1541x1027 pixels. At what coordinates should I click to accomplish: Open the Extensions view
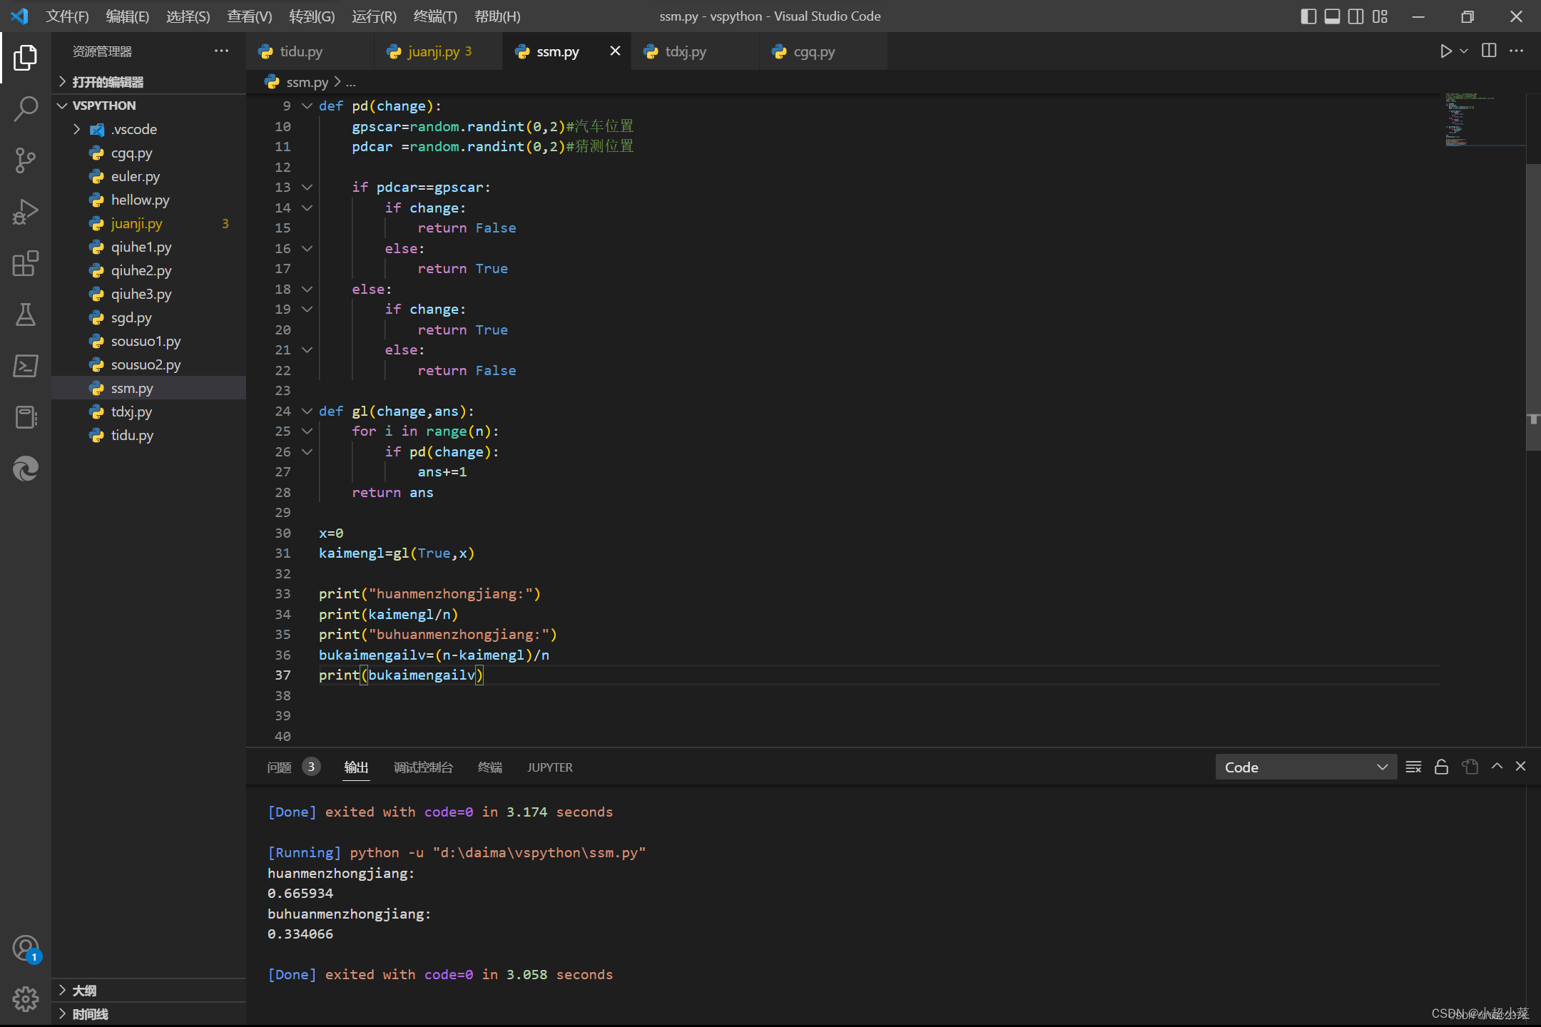point(26,263)
